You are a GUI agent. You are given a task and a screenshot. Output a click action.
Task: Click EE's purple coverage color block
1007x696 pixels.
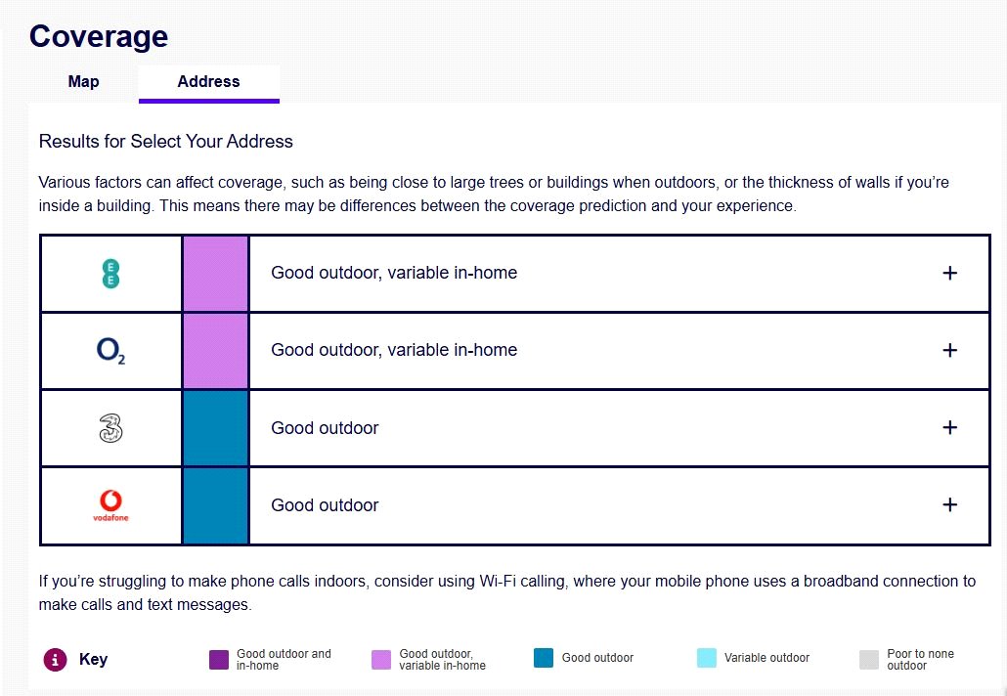(x=215, y=273)
